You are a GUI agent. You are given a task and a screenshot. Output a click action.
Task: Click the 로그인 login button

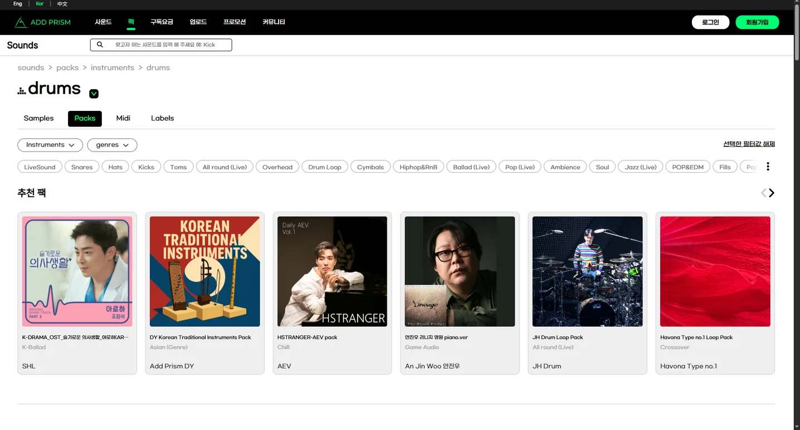pyautogui.click(x=710, y=22)
